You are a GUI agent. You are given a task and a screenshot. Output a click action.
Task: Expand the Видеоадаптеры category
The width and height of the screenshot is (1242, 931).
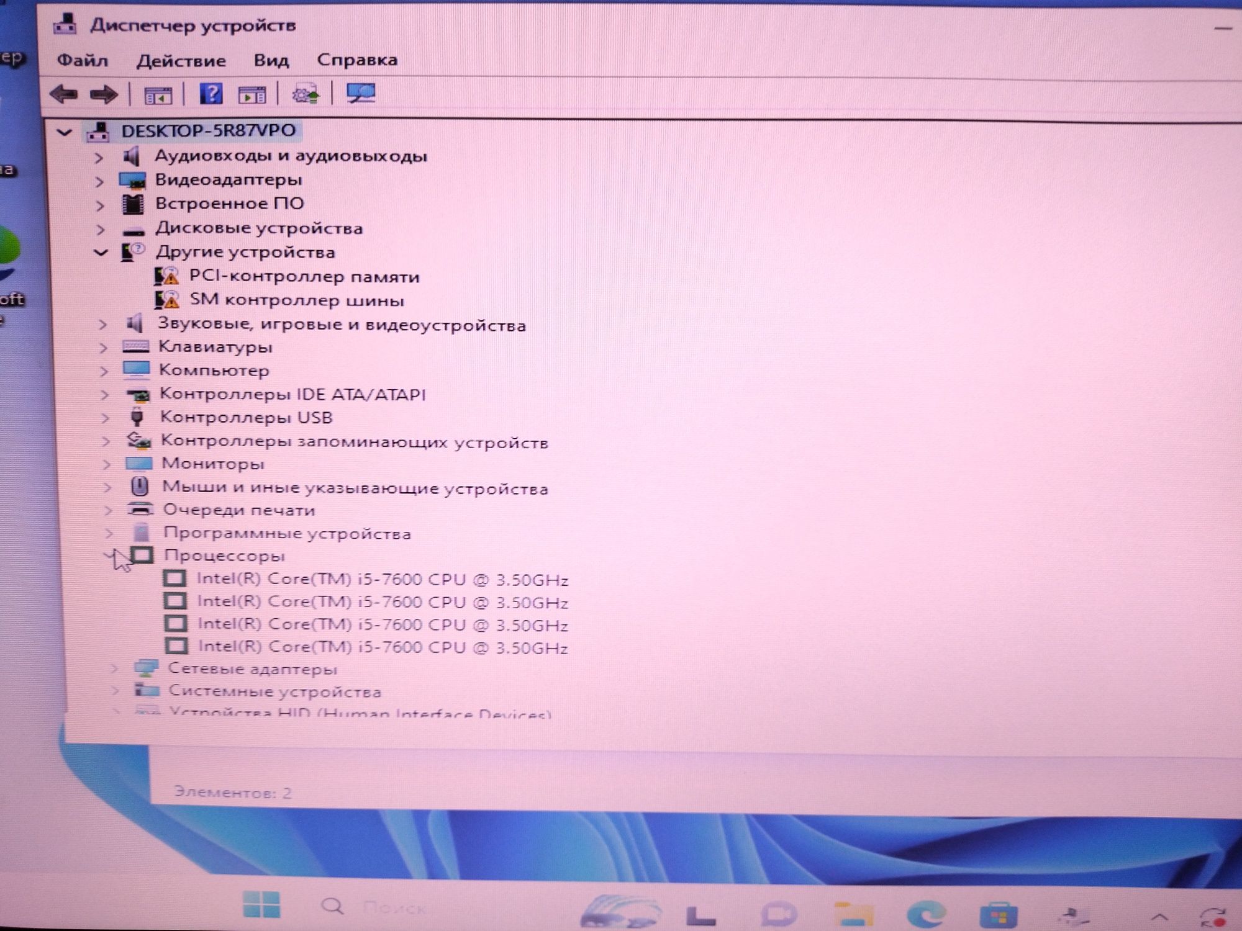pyautogui.click(x=99, y=182)
